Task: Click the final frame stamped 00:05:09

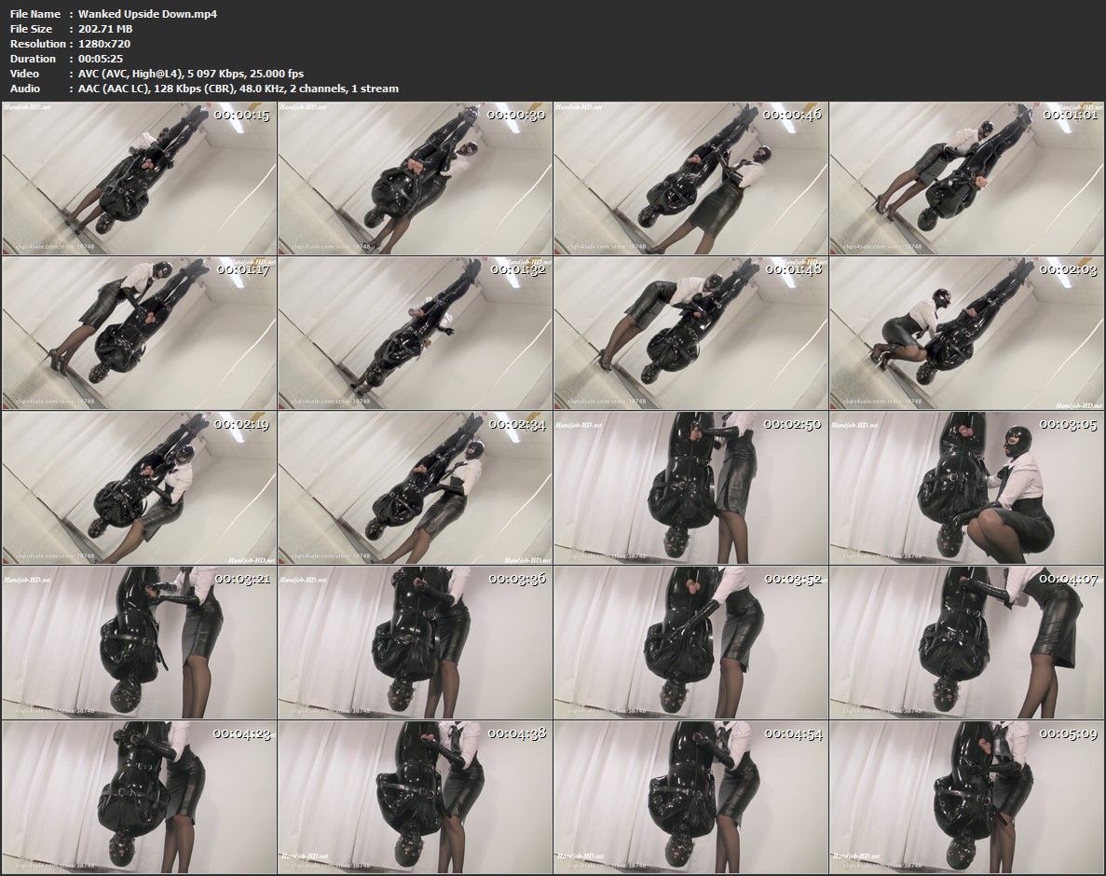Action: pyautogui.click(x=966, y=796)
